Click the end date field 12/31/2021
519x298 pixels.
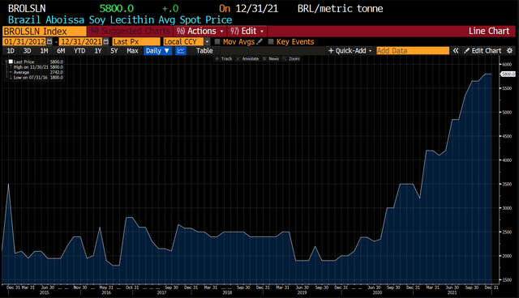(x=81, y=41)
